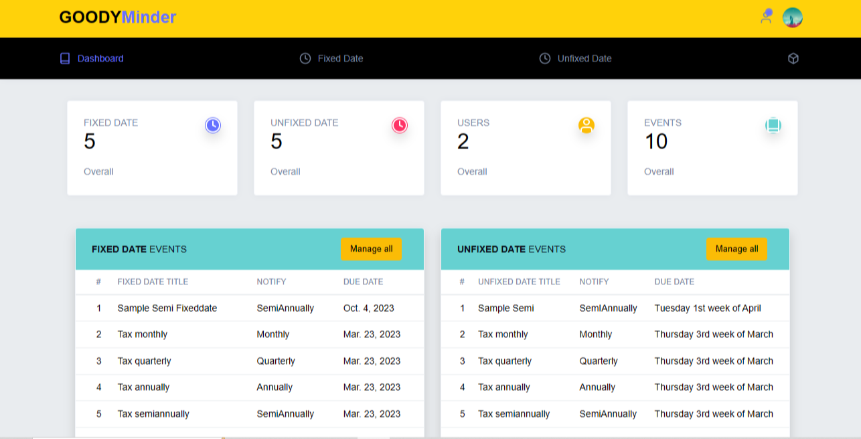Click the pink clock icon on Unfixed Date card
The width and height of the screenshot is (861, 439).
tap(399, 125)
